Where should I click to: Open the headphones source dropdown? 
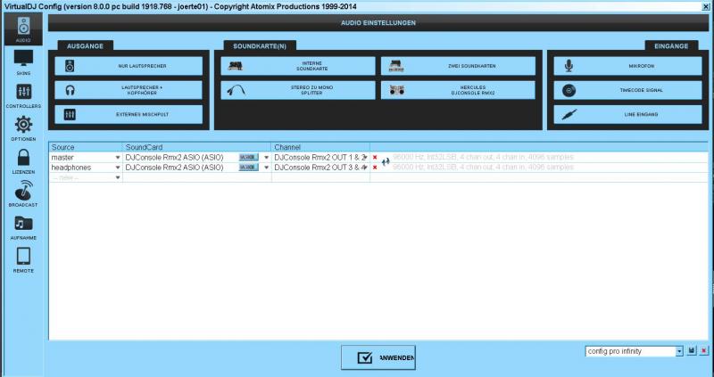118,168
